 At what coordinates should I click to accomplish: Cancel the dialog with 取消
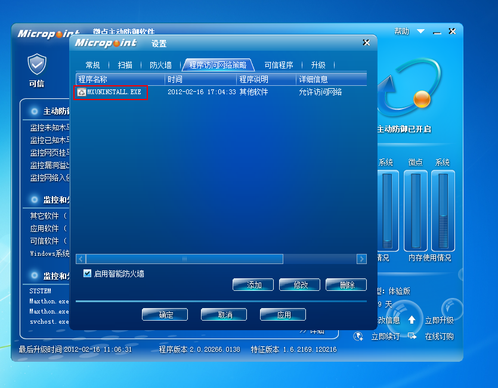click(224, 314)
